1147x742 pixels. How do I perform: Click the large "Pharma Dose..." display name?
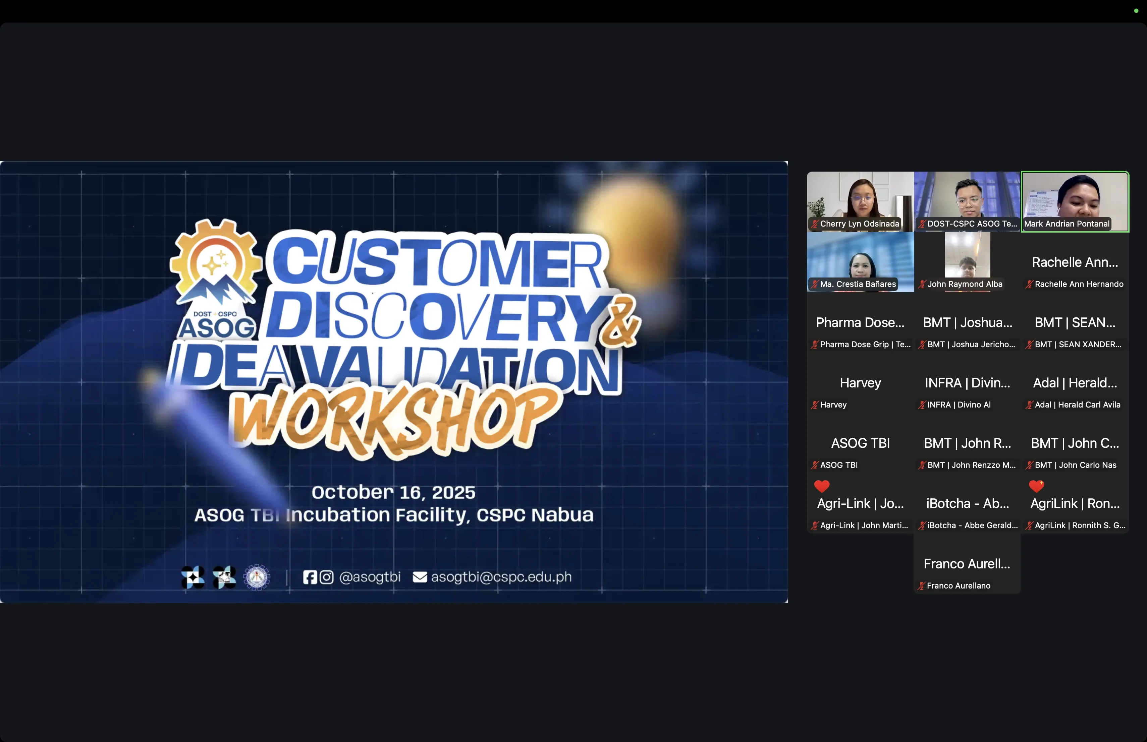click(x=860, y=322)
